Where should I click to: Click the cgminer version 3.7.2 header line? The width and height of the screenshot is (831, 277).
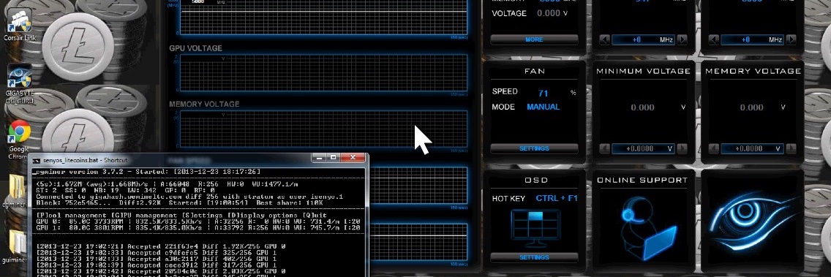click(x=147, y=172)
